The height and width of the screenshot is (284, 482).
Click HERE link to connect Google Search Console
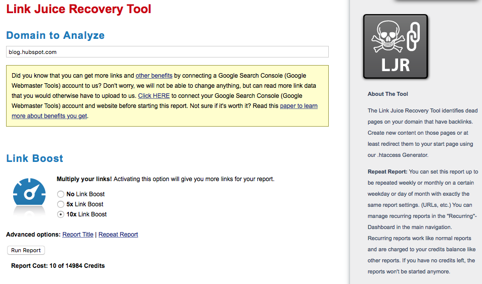154,96
